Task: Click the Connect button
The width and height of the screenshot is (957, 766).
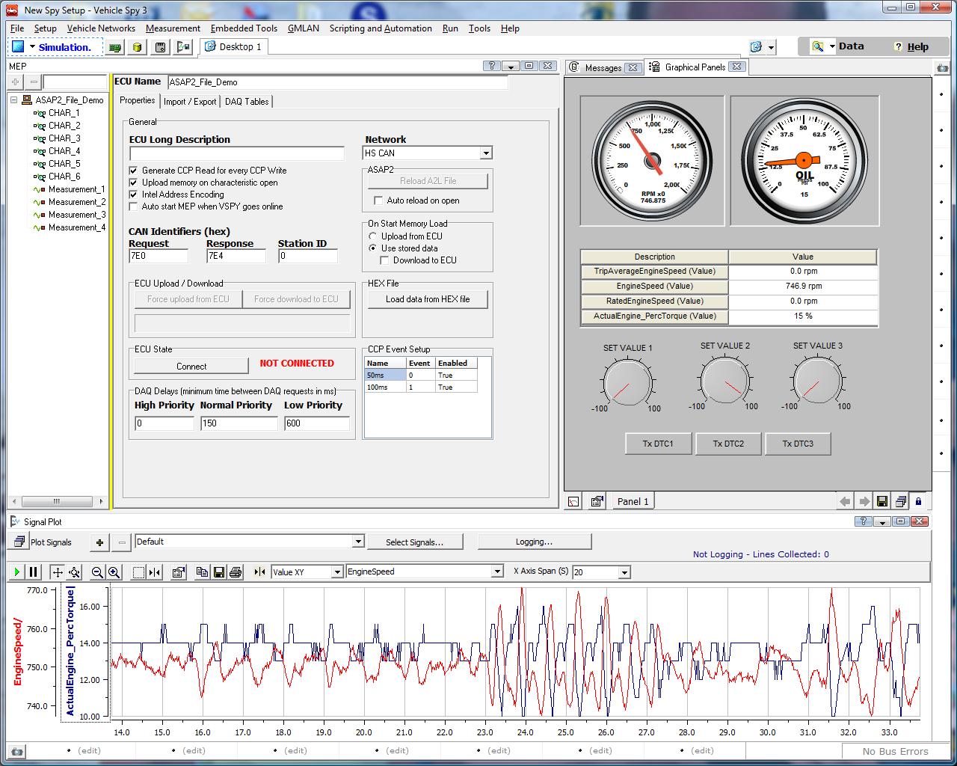Action: (191, 366)
